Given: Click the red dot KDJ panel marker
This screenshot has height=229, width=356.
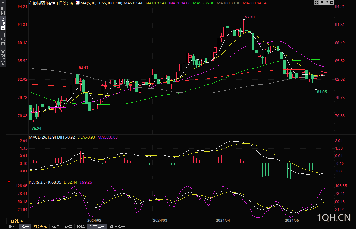Looking at the screenshot, I should 9,181.
